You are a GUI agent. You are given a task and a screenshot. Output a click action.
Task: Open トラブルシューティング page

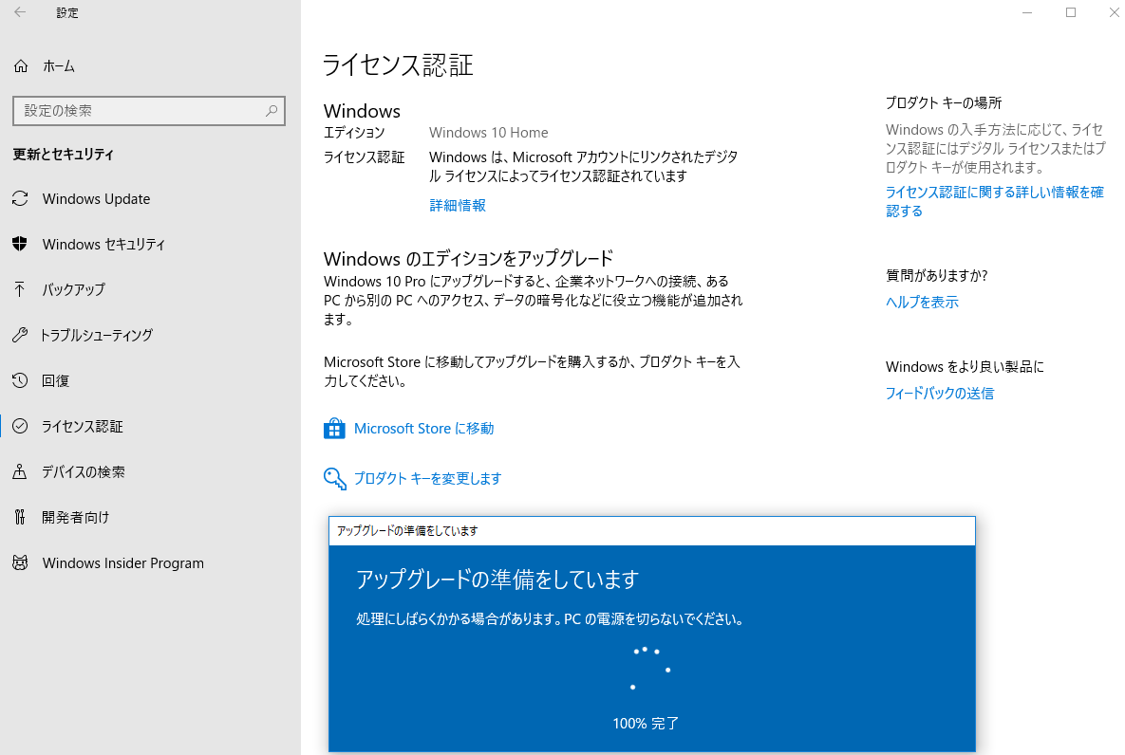click(x=96, y=335)
